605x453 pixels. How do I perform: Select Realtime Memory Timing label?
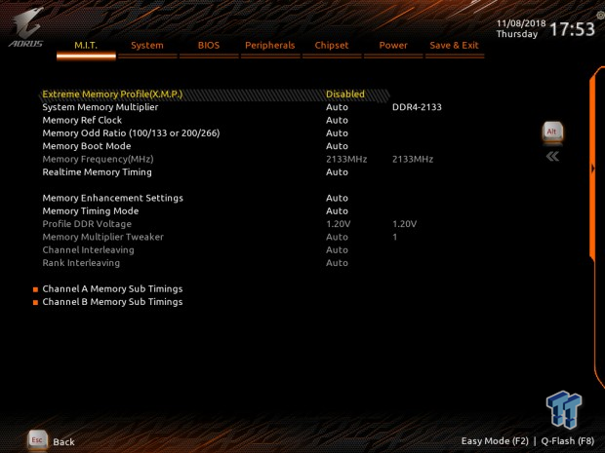point(98,172)
